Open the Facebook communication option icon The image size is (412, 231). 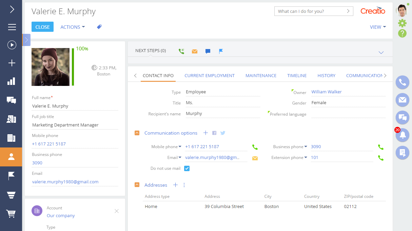(214, 133)
